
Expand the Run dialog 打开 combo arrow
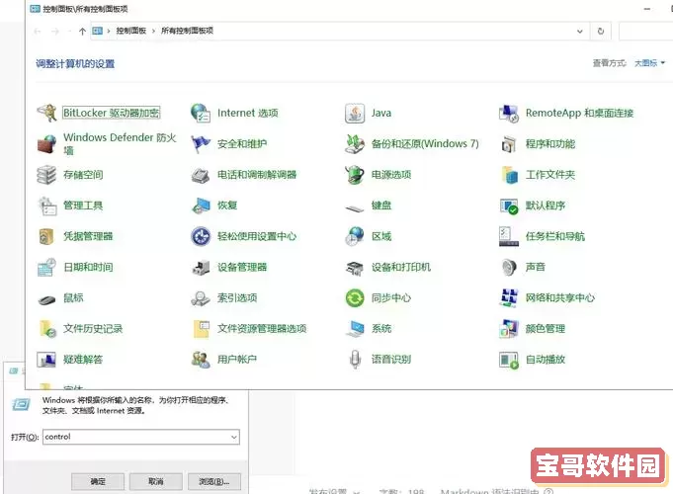tap(234, 438)
